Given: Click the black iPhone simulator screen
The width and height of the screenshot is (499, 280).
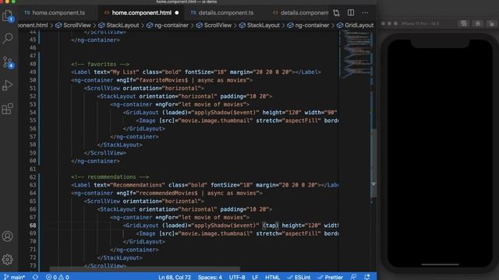Looking at the screenshot, I should 440,153.
